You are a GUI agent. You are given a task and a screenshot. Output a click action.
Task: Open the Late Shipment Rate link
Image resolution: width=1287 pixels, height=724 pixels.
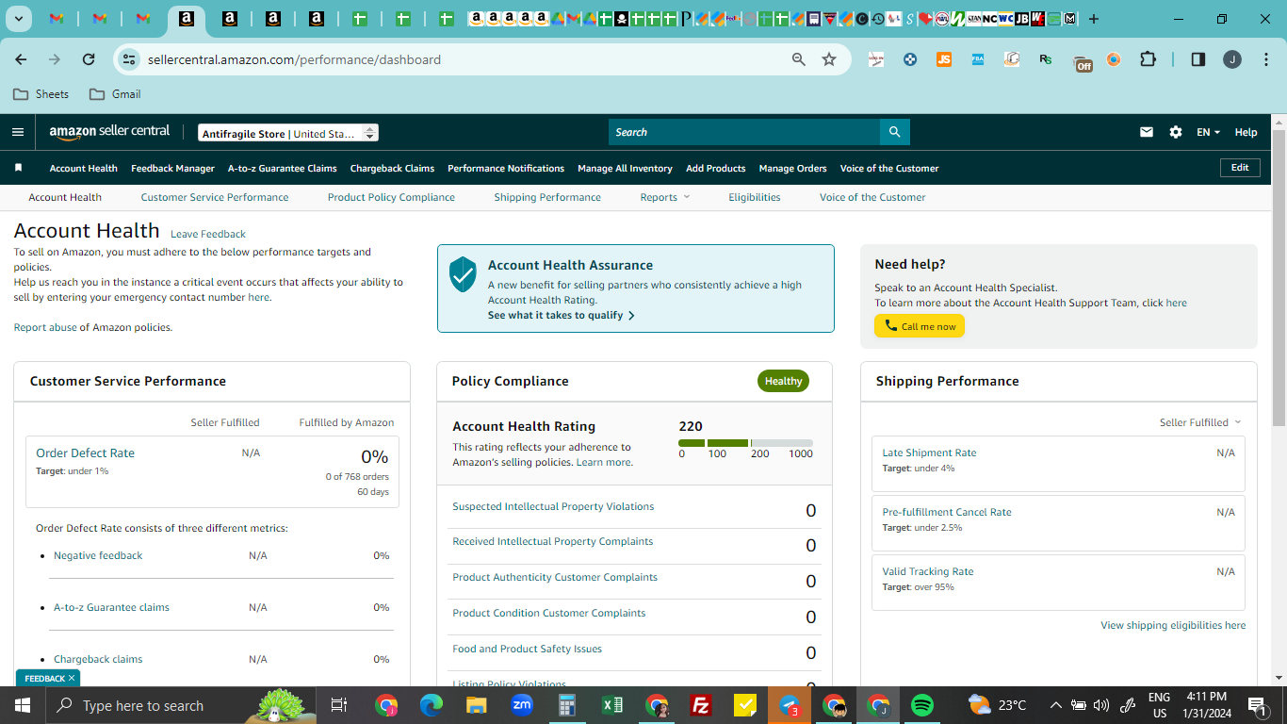[x=929, y=452]
